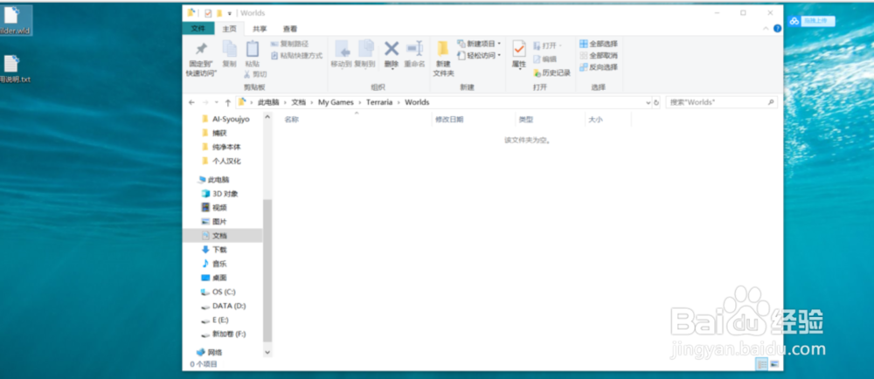Refresh the Worlds folder
Viewport: 874px width, 379px height.
coord(656,103)
